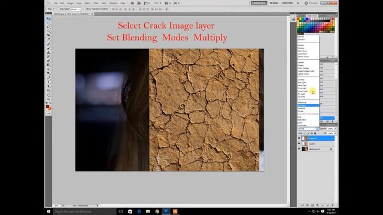Select the History Brush tool

[x=48, y=57]
